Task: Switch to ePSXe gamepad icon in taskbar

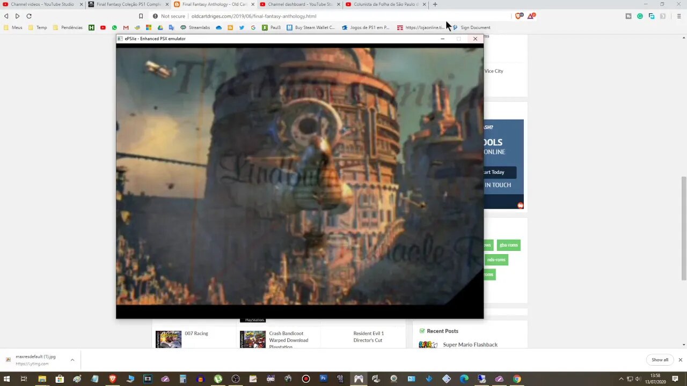Action: [x=359, y=378]
